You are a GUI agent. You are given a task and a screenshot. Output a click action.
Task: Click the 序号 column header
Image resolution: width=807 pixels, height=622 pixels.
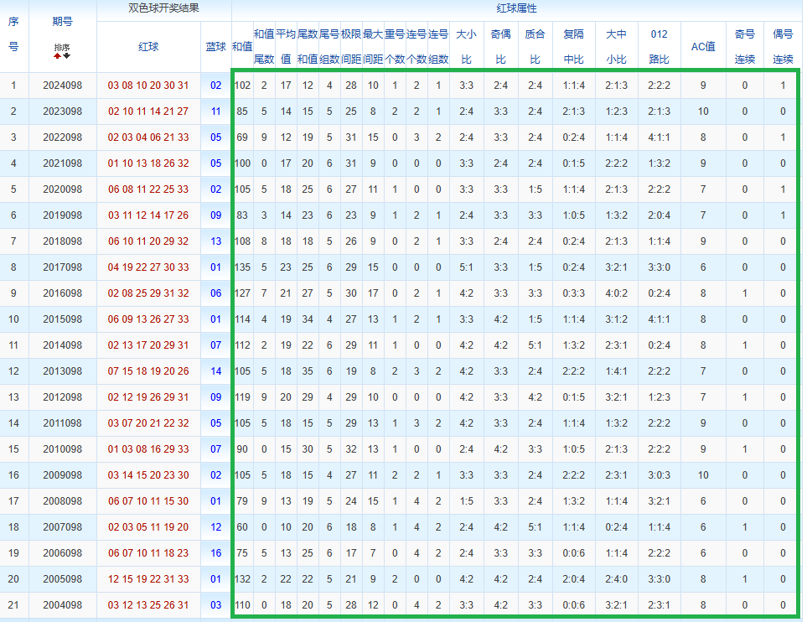point(13,34)
